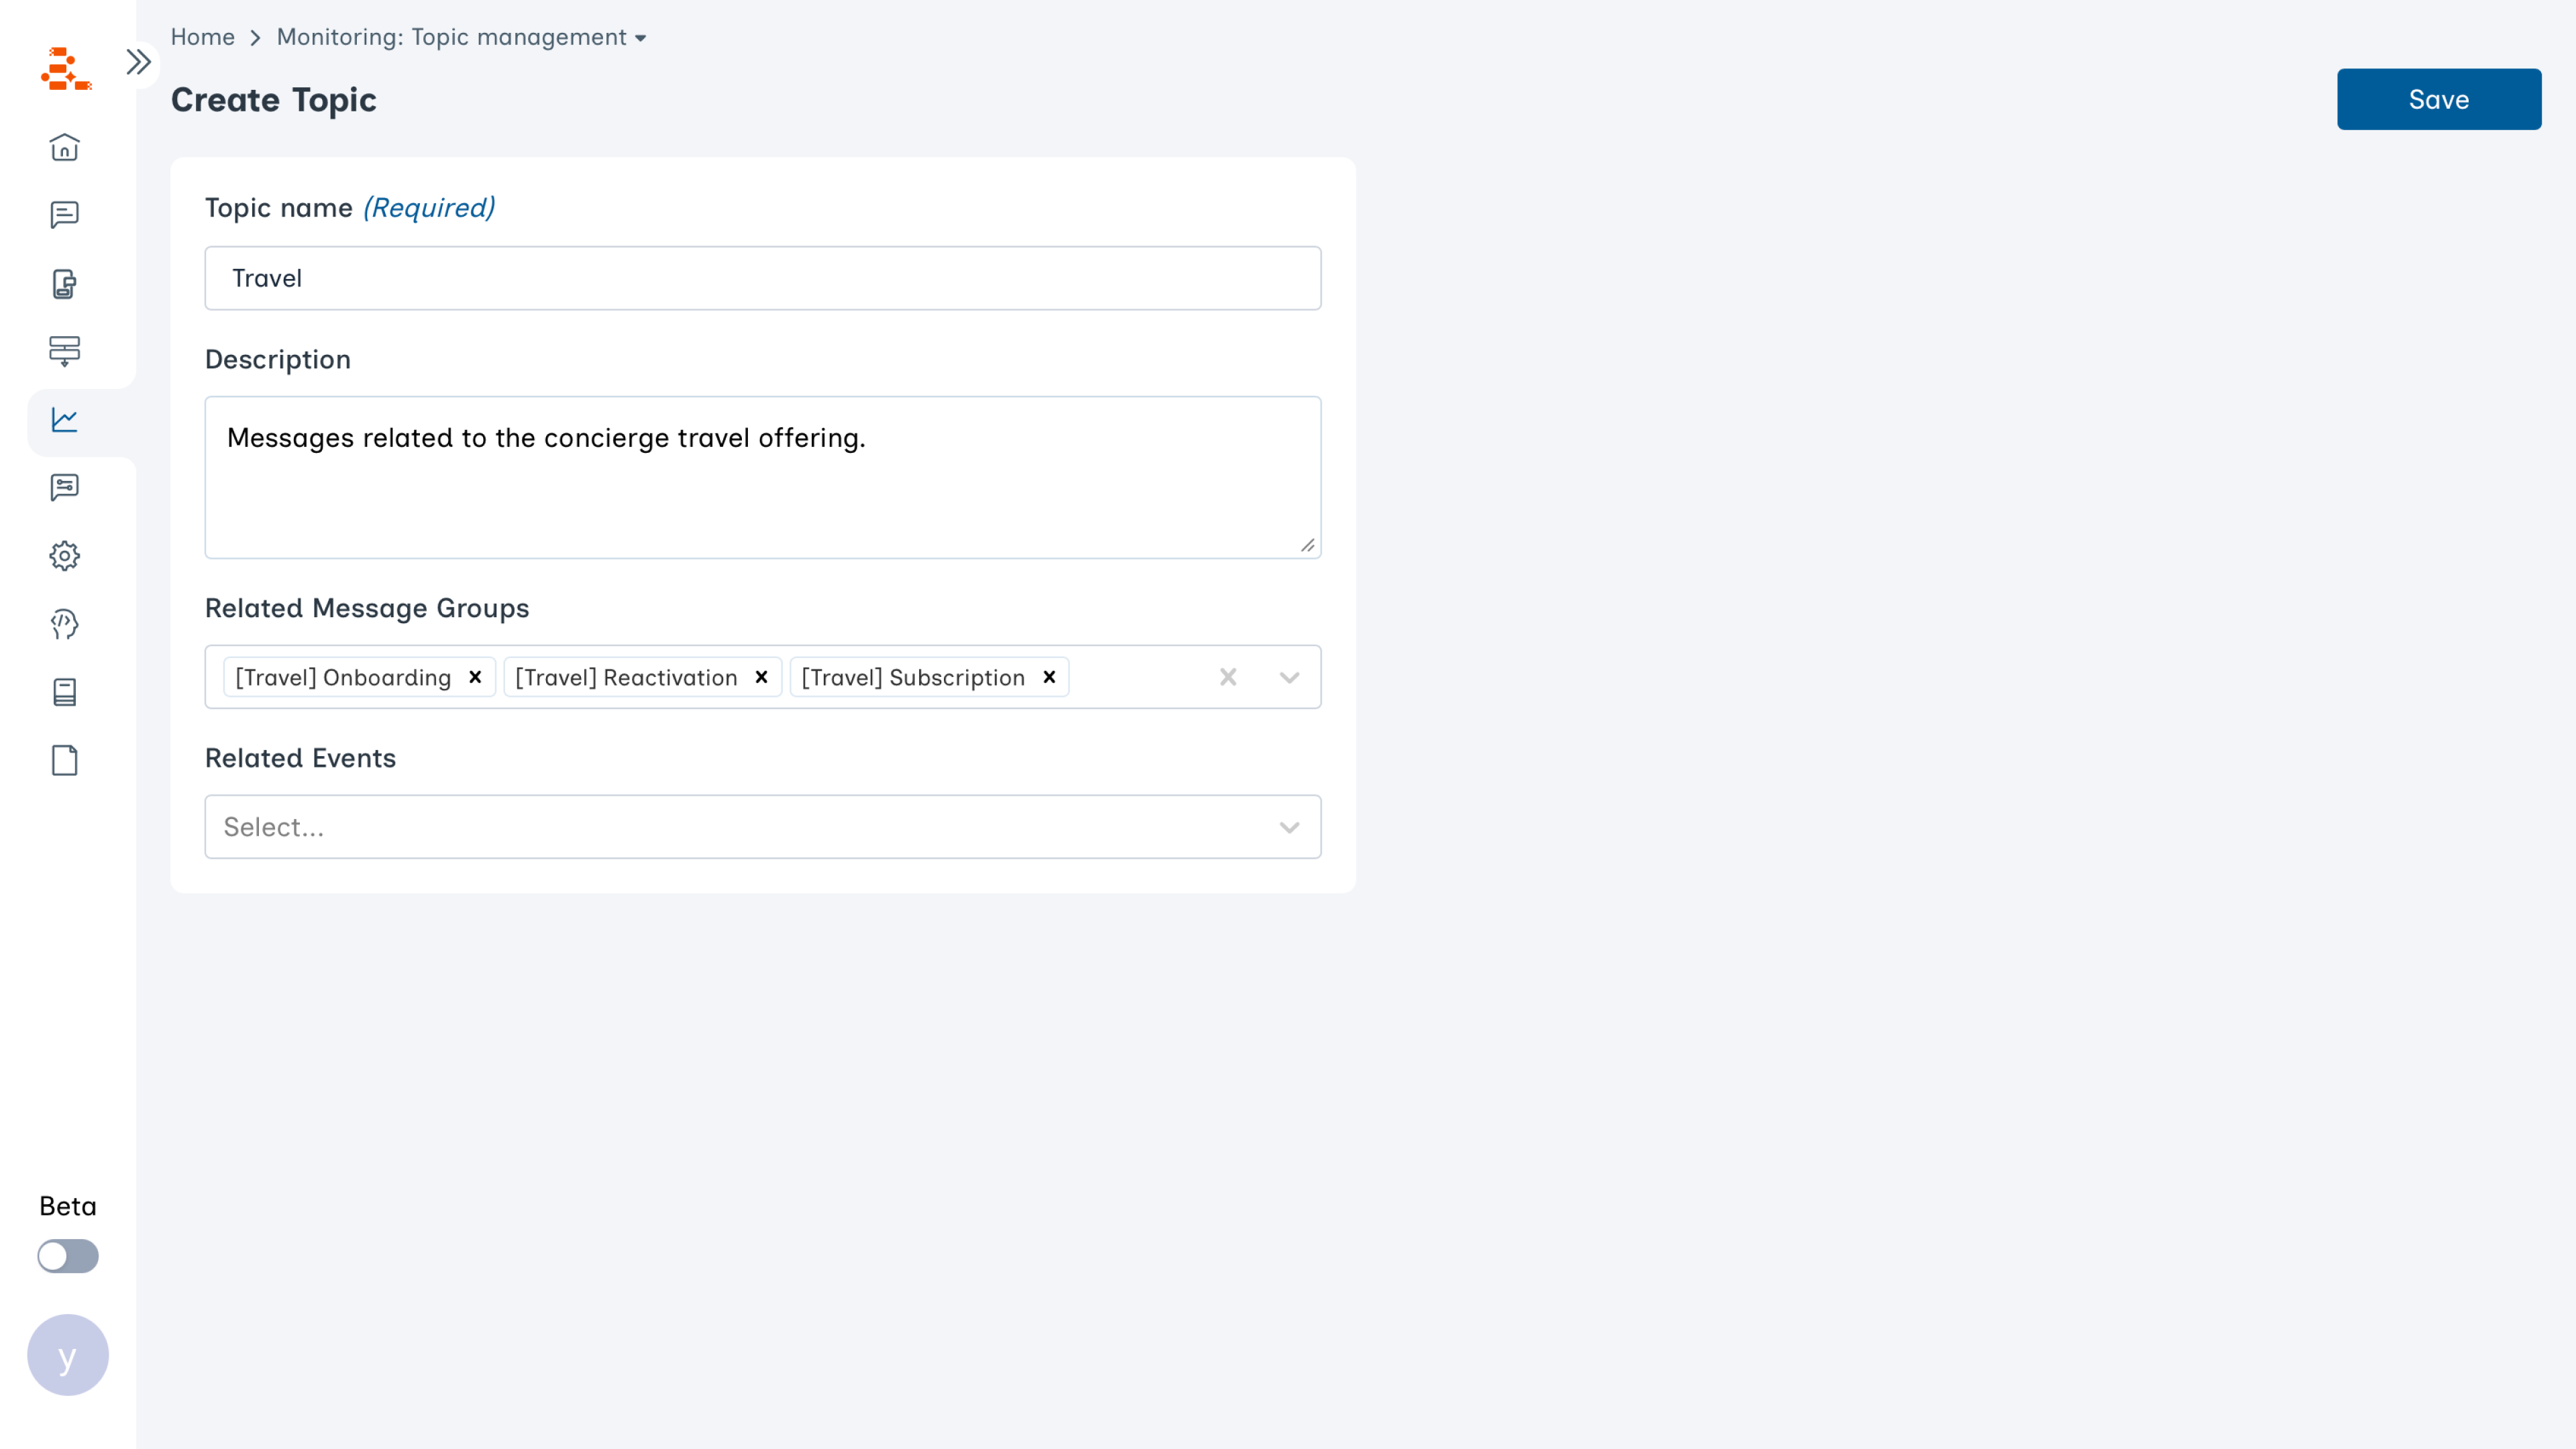Click the head with code sidebar icon
Image resolution: width=2576 pixels, height=1449 pixels.
click(65, 624)
